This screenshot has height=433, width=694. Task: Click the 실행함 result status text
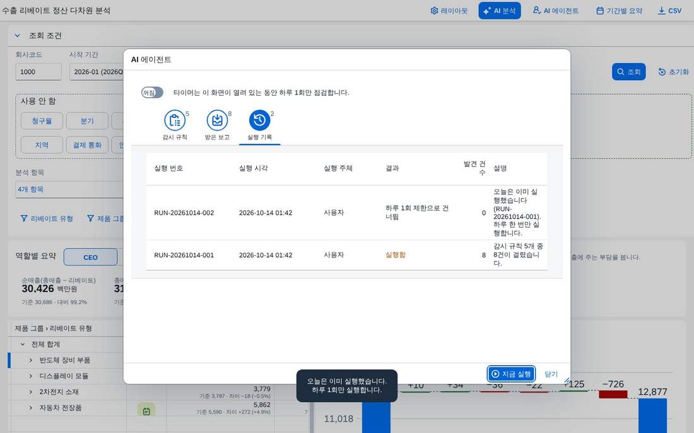tap(396, 255)
